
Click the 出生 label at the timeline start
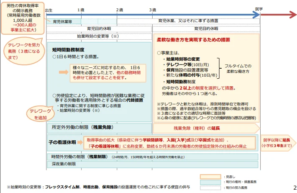49,9
